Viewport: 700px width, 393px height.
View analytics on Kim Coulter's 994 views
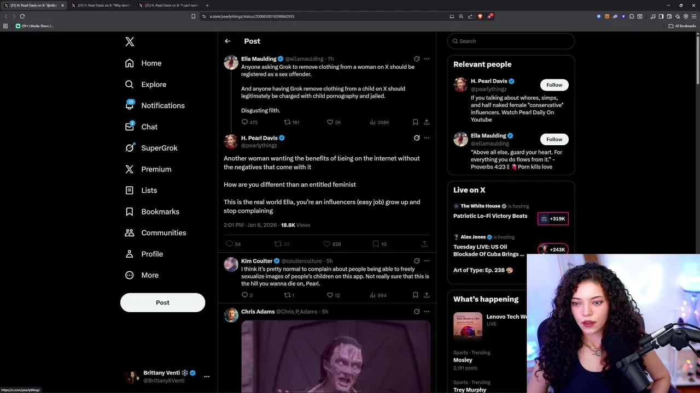[378, 295]
